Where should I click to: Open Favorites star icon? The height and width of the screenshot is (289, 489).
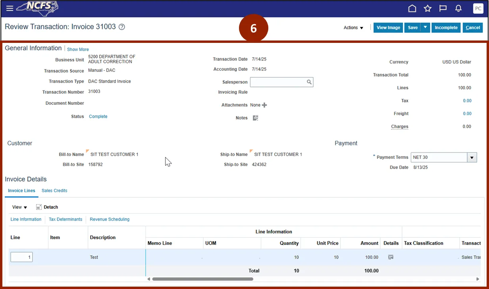coord(427,8)
